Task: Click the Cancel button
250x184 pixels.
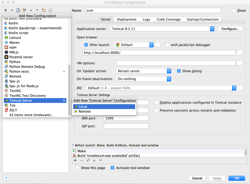Action: tap(197, 178)
